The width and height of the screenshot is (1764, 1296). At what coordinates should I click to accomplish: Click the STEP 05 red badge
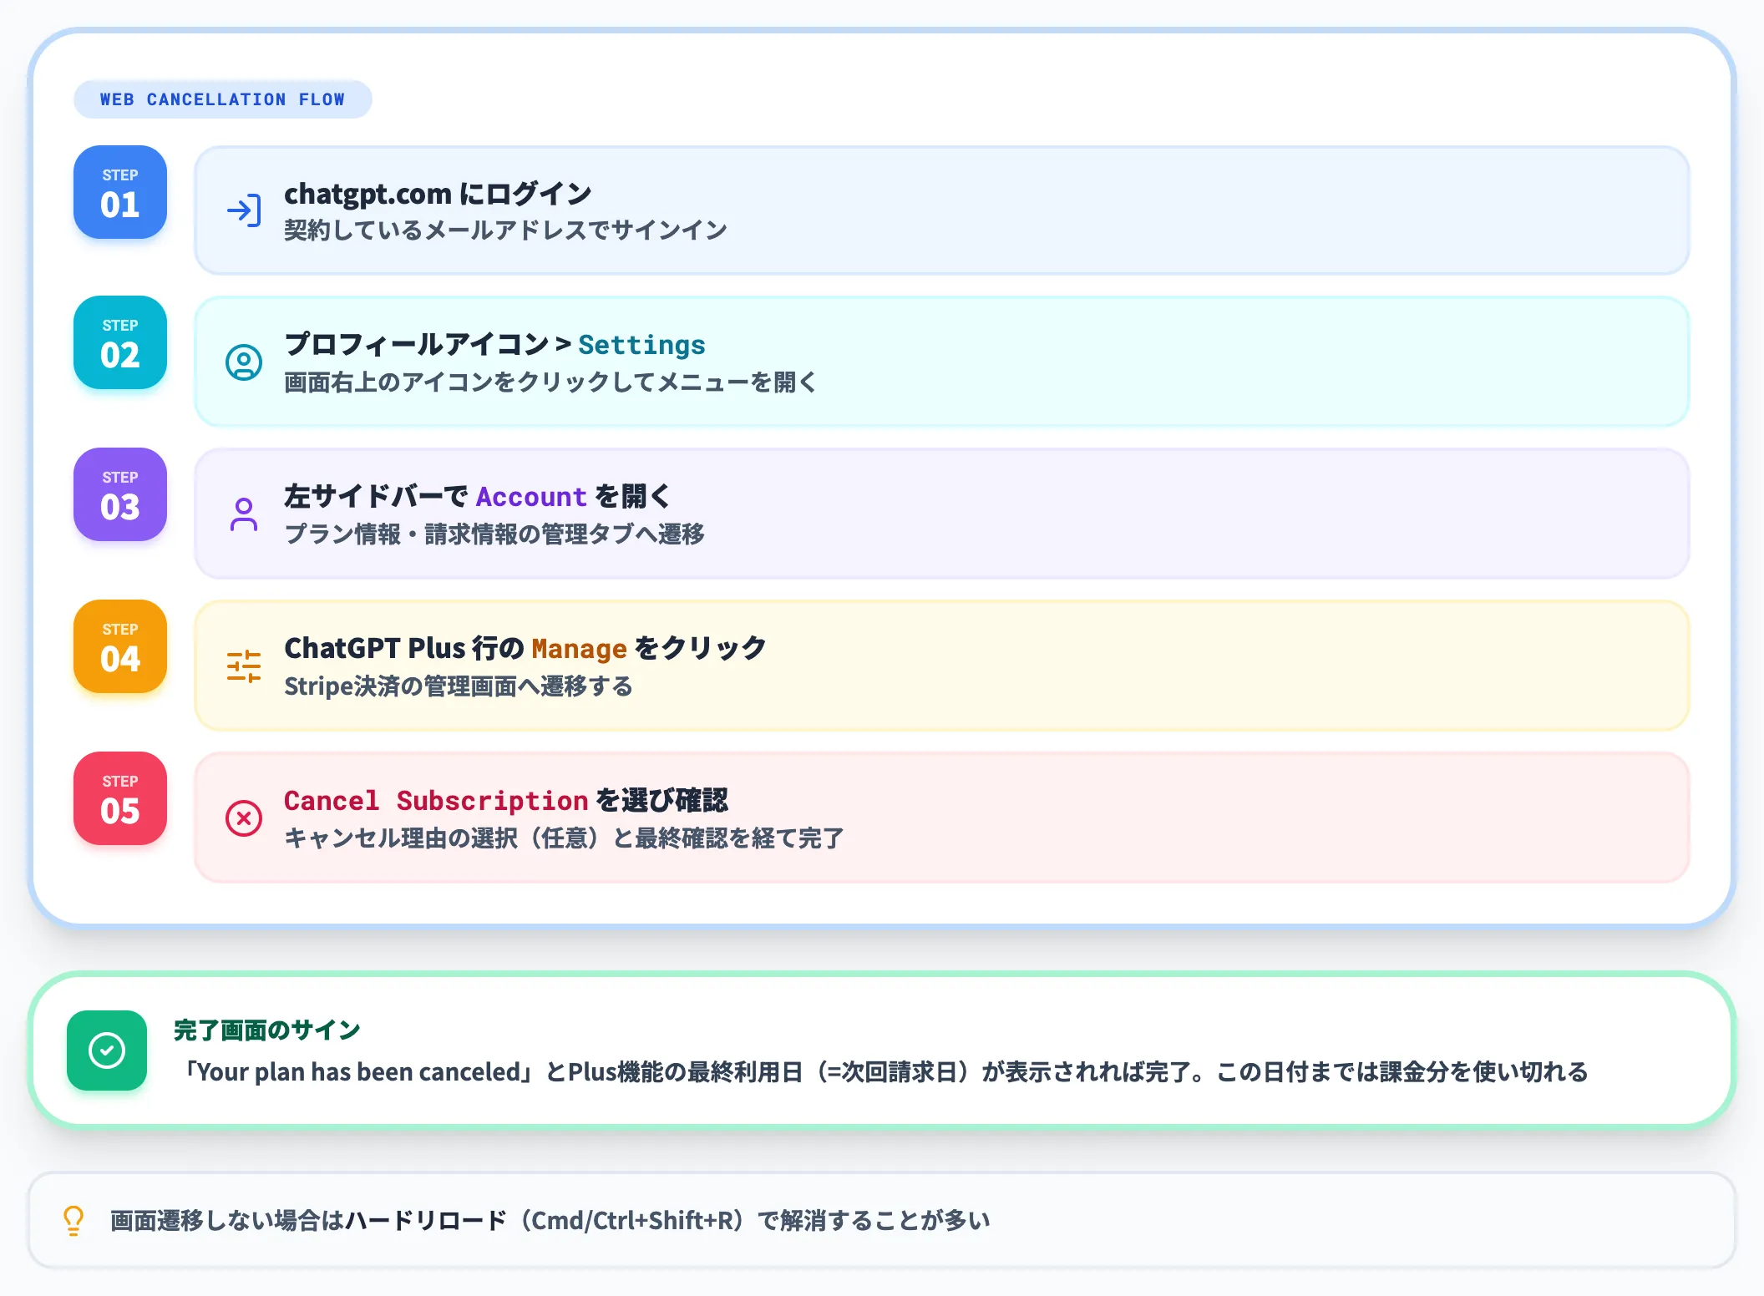(x=120, y=798)
